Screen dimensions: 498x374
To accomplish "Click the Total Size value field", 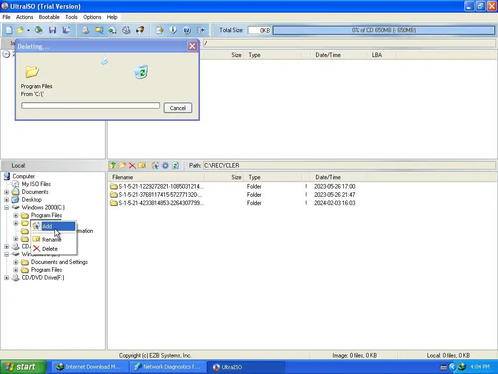I will (259, 30).
